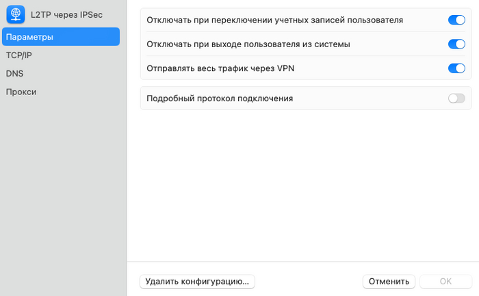
Task: Click the OK button
Action: point(445,281)
